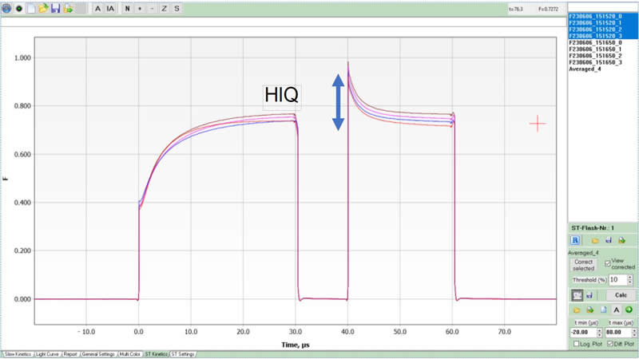Decrease t min value with down arrow

598,335
